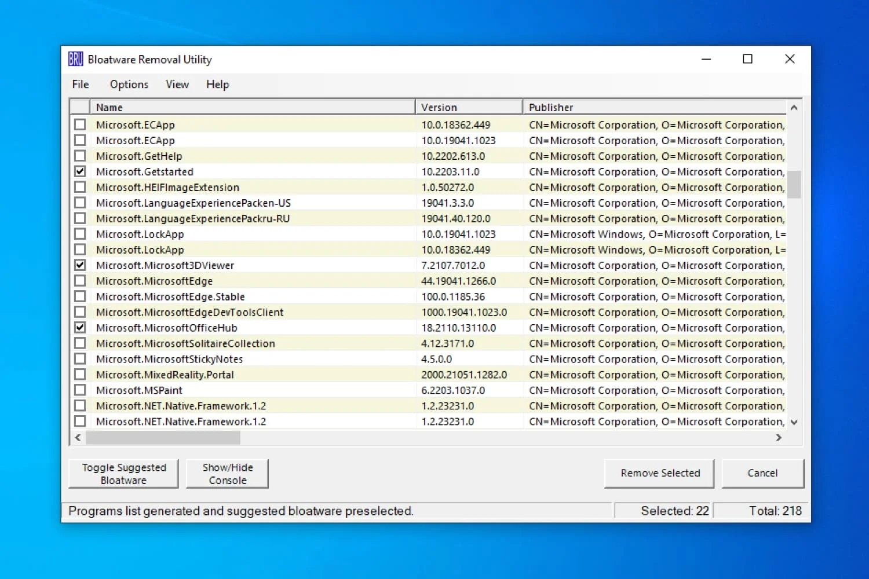Select the Microsoft.Getstarted row name
The height and width of the screenshot is (579, 869).
145,171
